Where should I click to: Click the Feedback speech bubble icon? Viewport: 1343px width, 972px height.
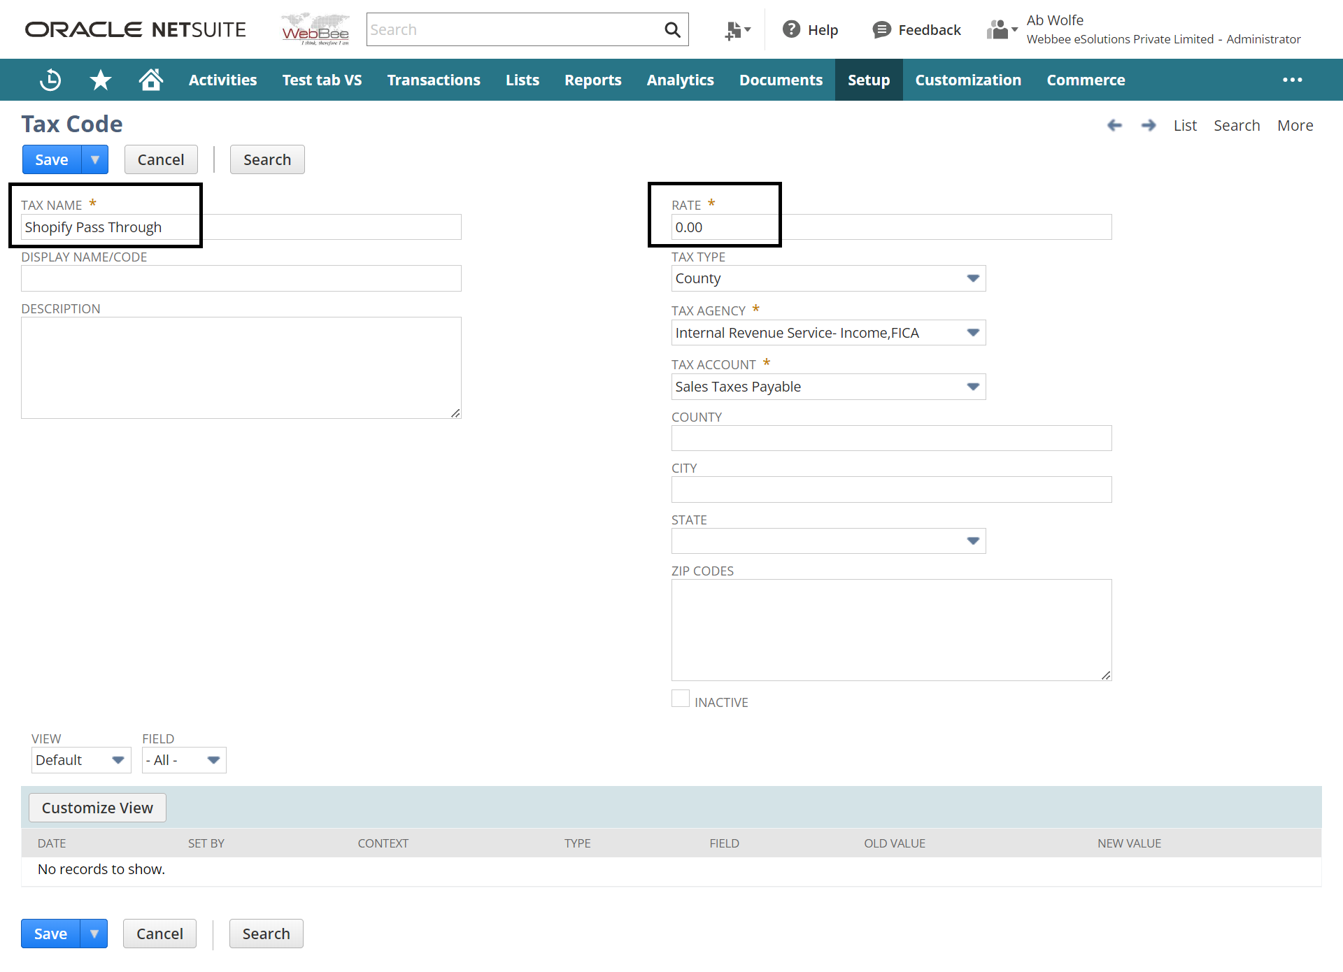[881, 29]
